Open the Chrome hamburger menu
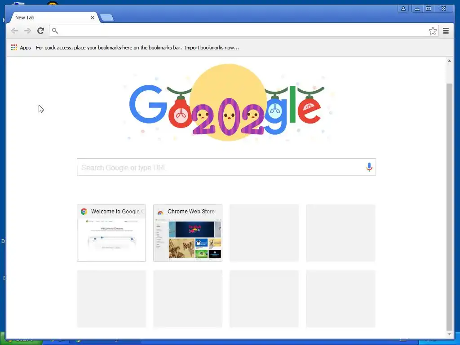Screen dimensions: 460x345 point(446,31)
